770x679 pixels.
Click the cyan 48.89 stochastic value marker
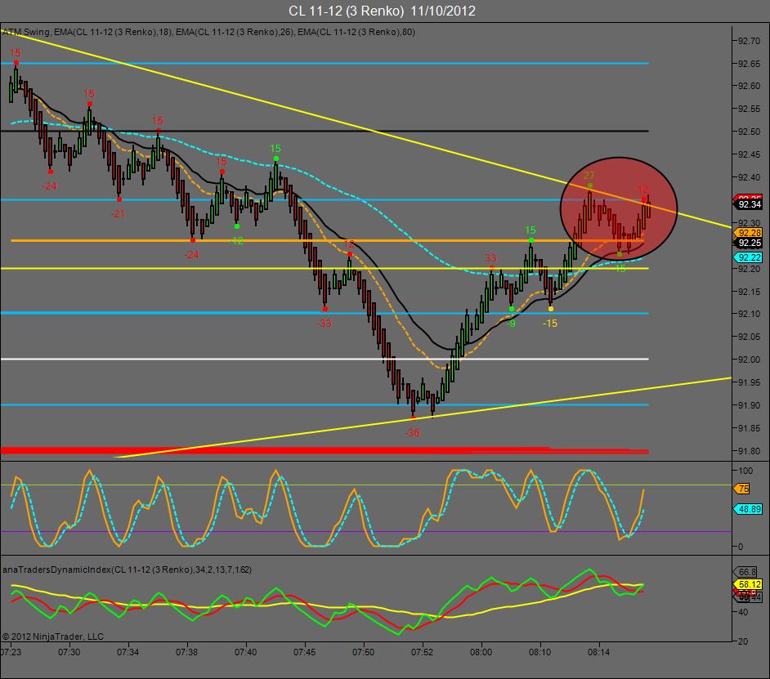click(x=749, y=509)
